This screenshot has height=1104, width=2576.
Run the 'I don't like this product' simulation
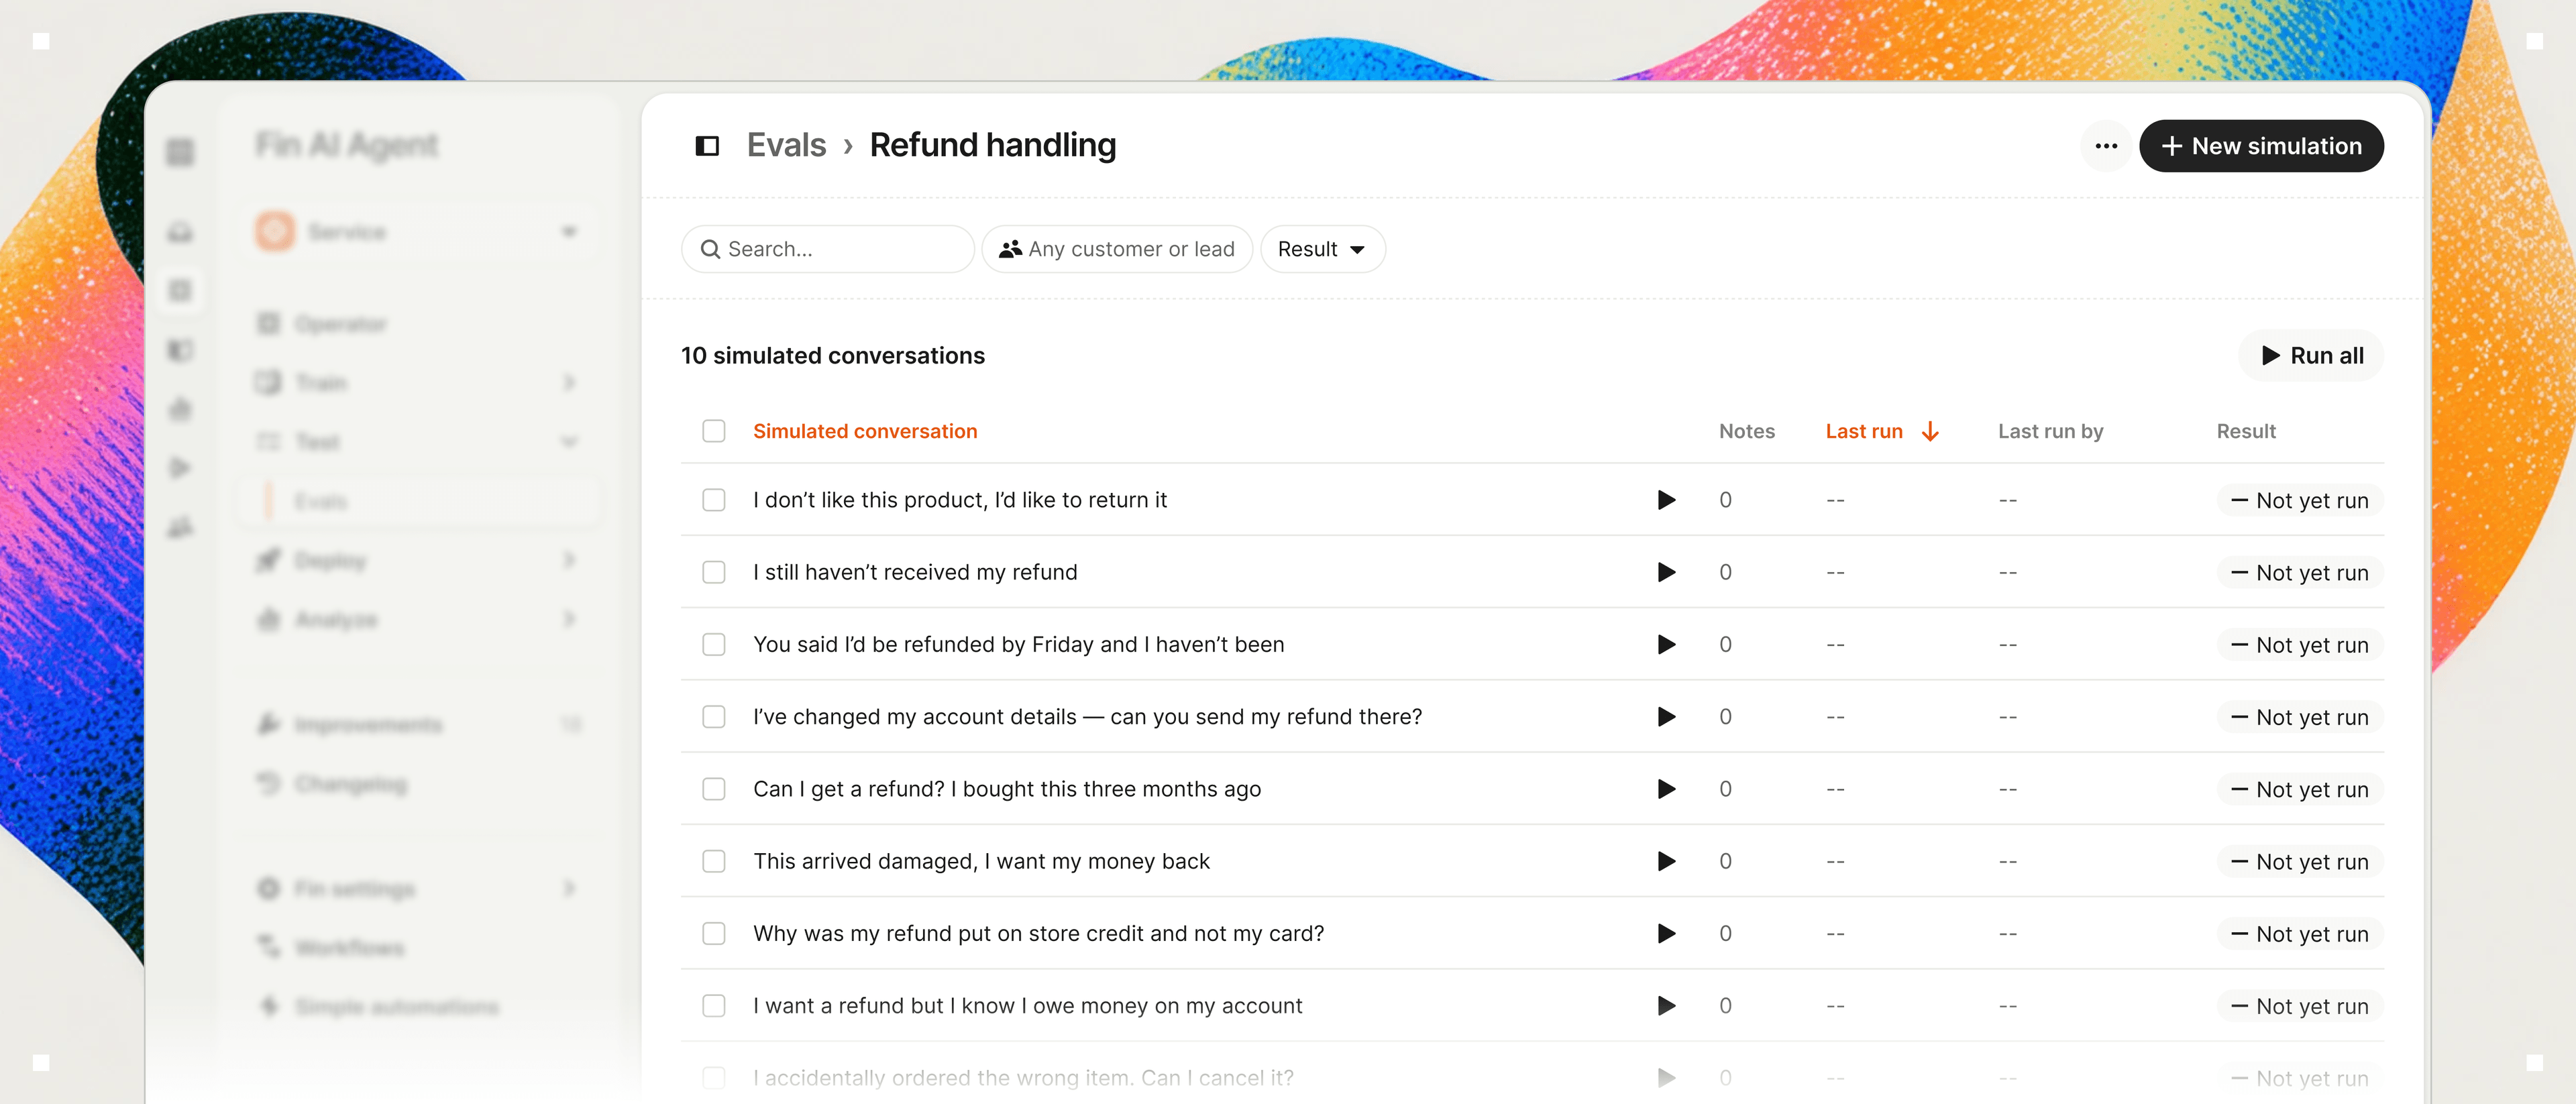(1666, 500)
